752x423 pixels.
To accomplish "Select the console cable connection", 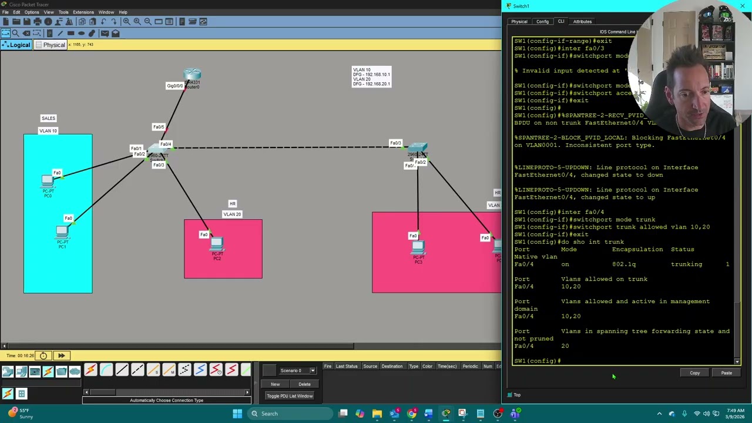I will (106, 370).
